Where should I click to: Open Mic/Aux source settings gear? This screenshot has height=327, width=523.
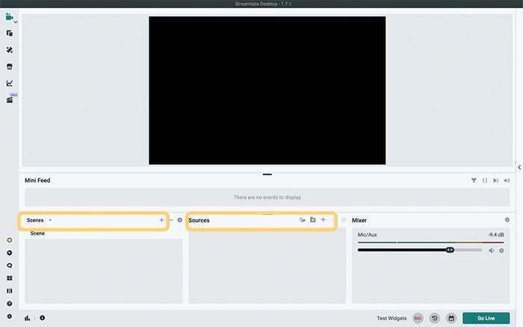click(501, 250)
